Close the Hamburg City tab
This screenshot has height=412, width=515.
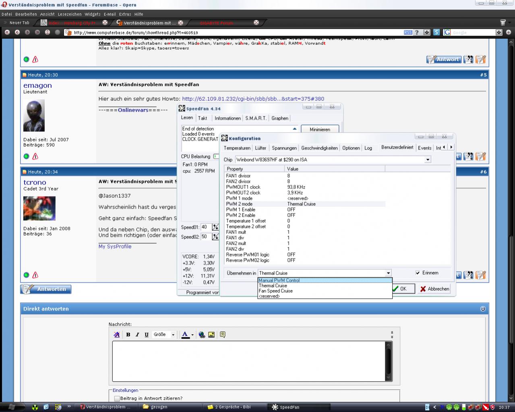point(105,23)
